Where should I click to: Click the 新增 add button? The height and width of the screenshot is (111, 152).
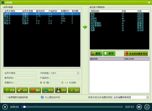(x=9, y=90)
